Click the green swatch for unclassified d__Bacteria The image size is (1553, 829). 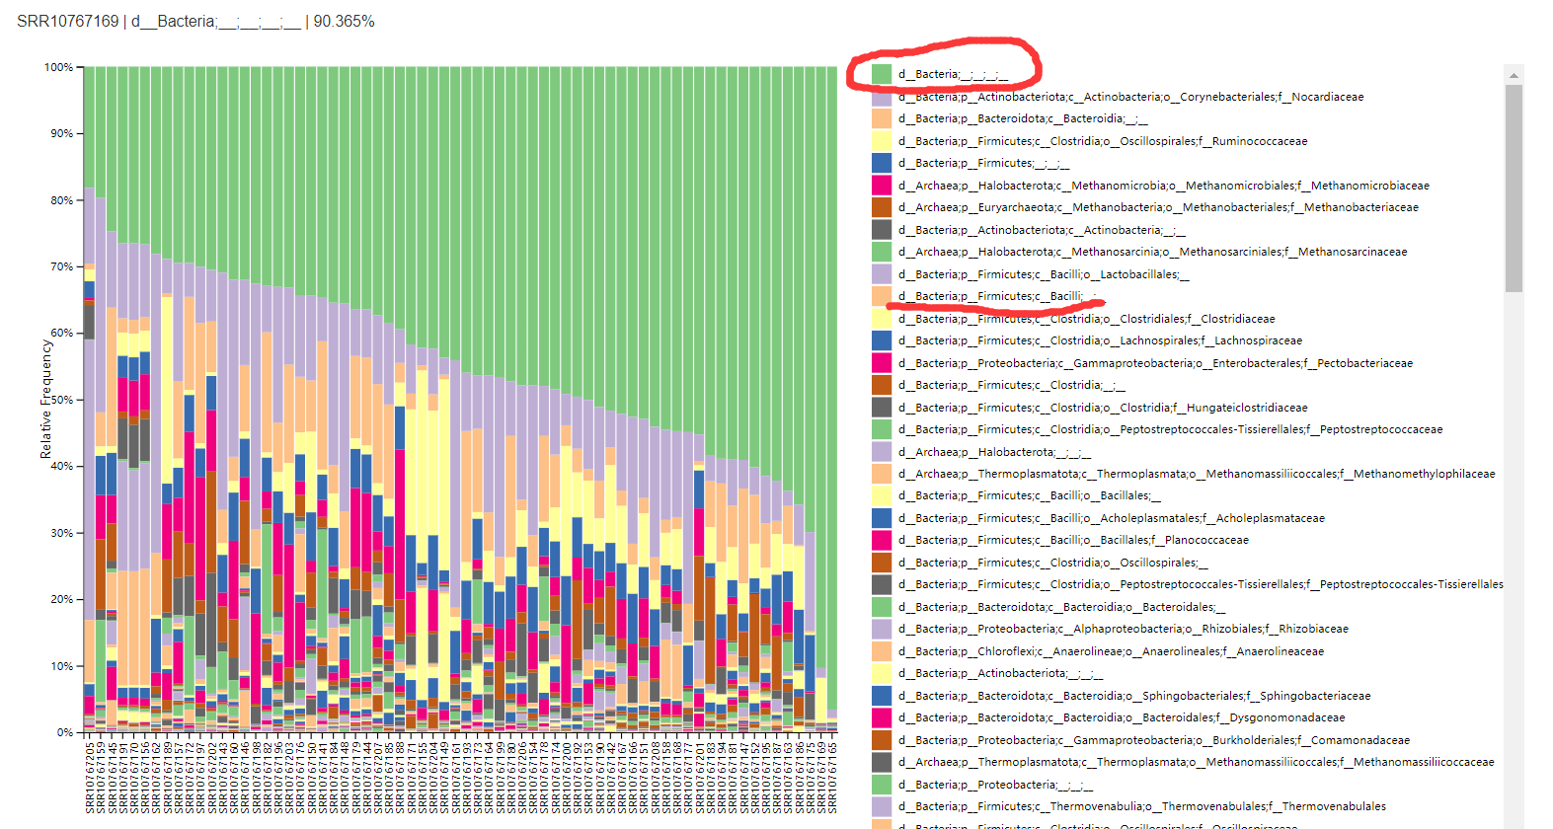coord(882,74)
